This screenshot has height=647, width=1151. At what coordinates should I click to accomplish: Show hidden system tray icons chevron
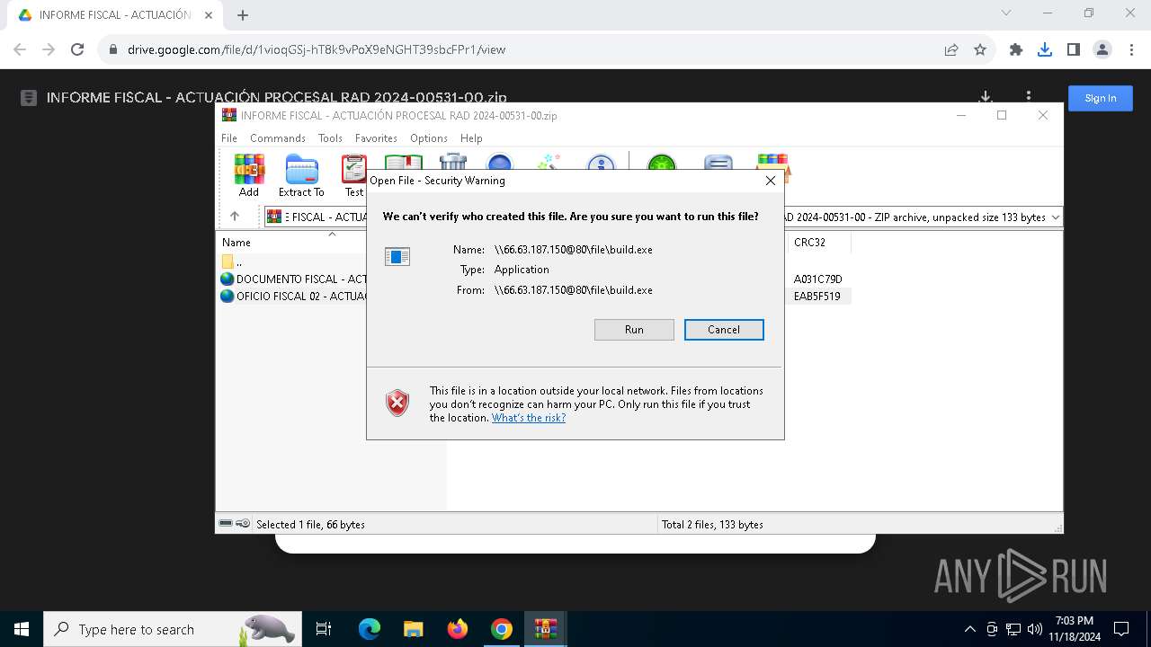[x=969, y=629]
